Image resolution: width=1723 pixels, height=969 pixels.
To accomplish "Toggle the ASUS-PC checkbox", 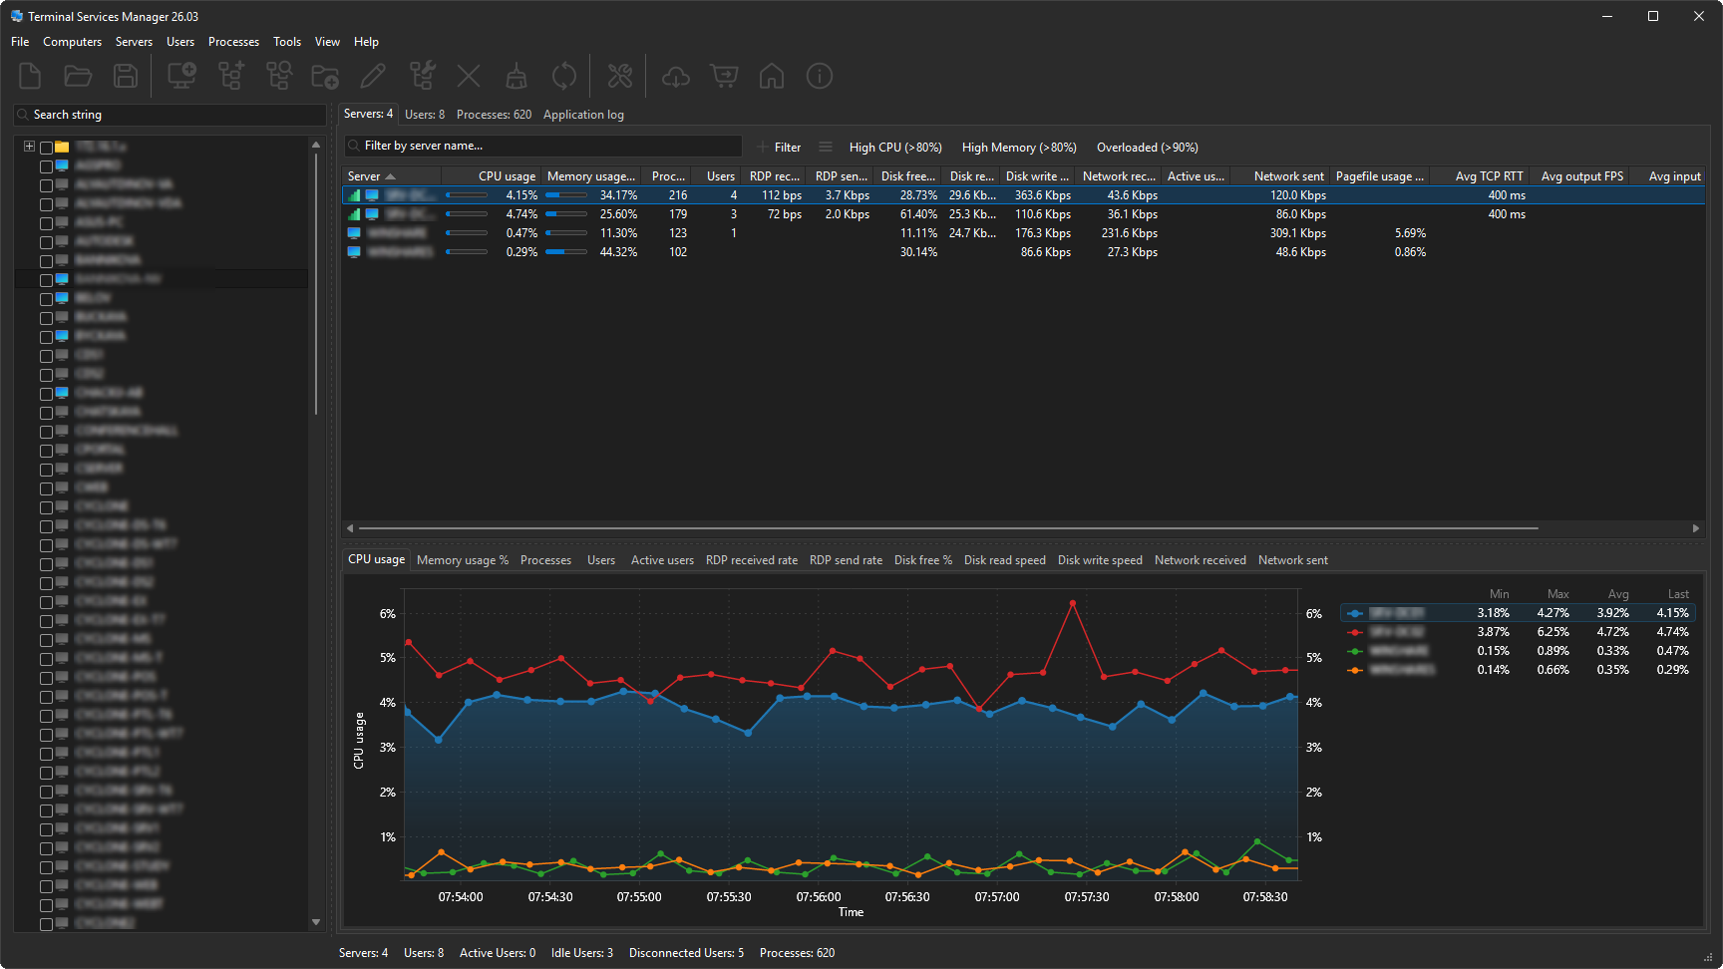I will coord(47,222).
